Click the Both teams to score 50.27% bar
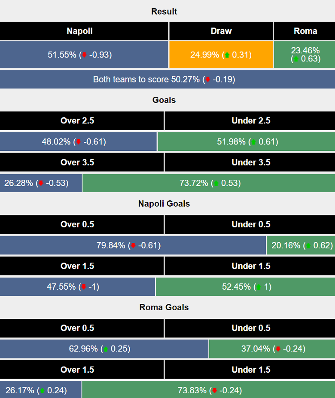Image resolution: width=335 pixels, height=398 pixels. [167, 80]
